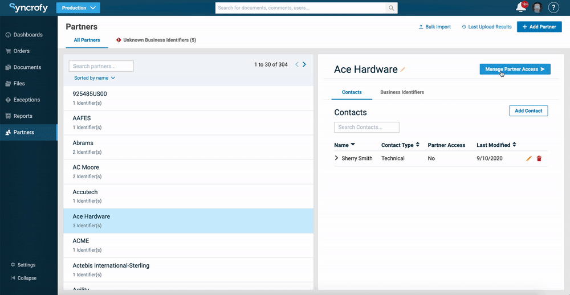Click the Add Partner button
Screen dimensions: 570x295
[x=539, y=27]
